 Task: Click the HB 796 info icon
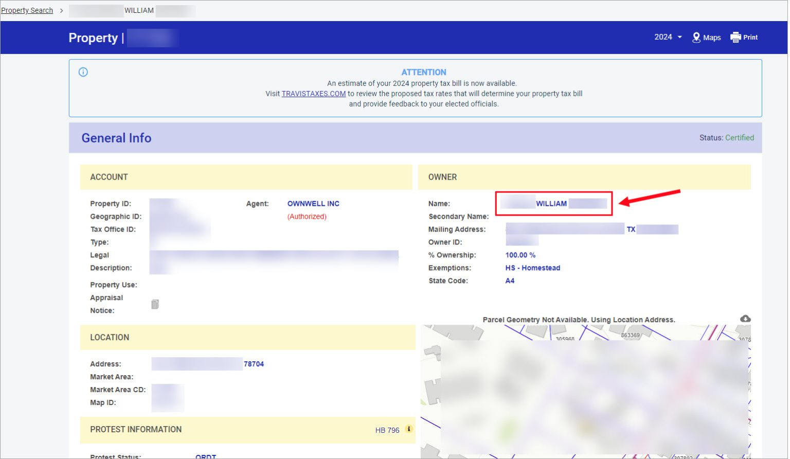(408, 428)
